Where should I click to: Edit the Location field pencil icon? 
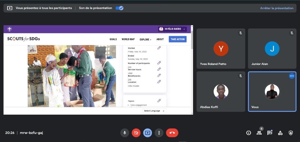(159, 82)
